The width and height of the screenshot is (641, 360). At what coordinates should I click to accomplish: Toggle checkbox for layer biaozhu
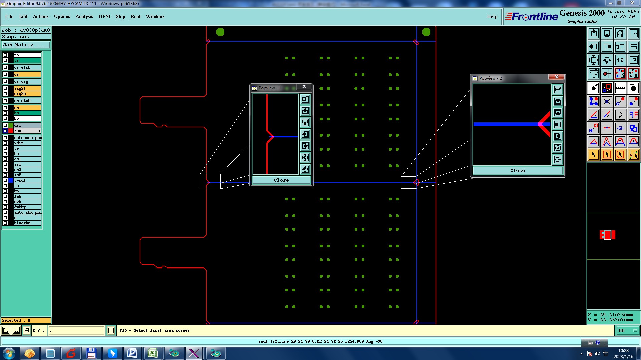[x=5, y=223]
